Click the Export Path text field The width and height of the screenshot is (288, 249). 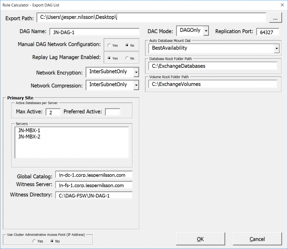coord(151,17)
